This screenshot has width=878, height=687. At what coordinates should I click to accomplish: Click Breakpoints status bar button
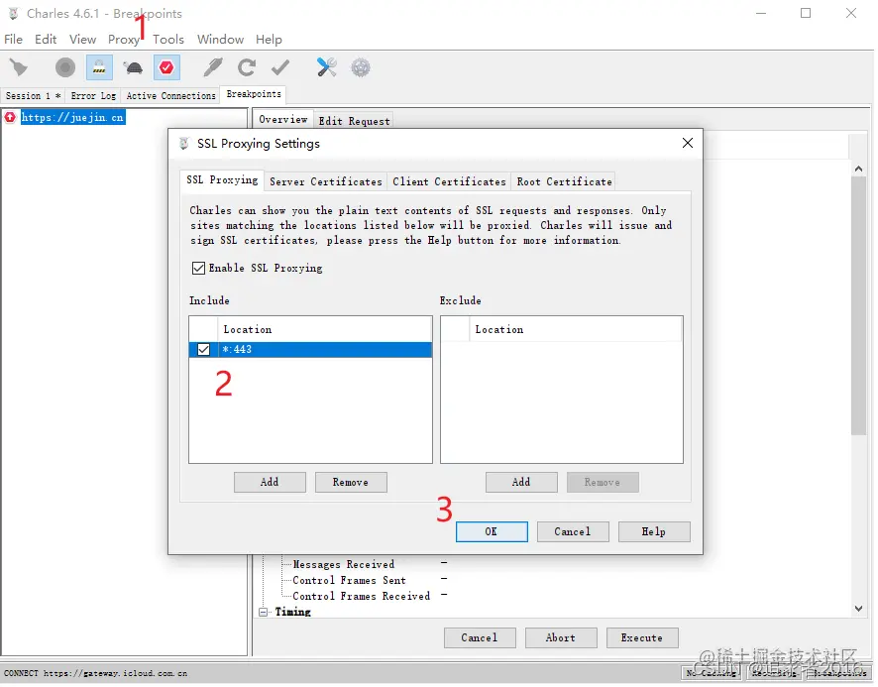(x=838, y=673)
